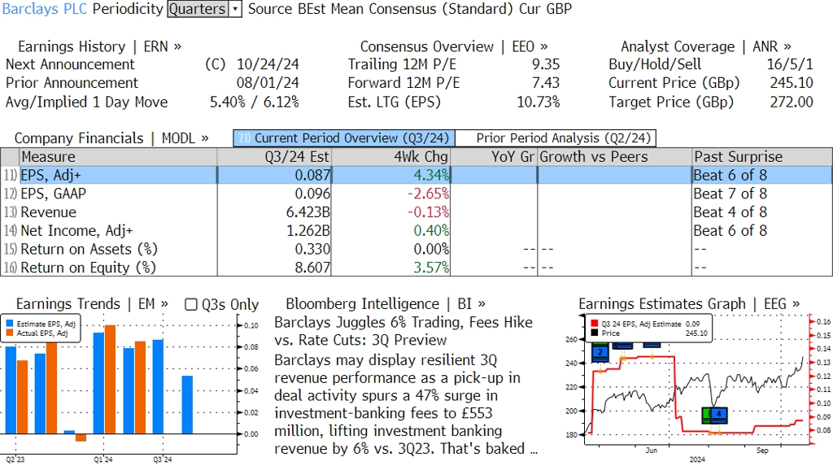The height and width of the screenshot is (466, 833).
Task: Click the Buy/Hold/Sell value 16/5/1
Action: pyautogui.click(x=790, y=64)
